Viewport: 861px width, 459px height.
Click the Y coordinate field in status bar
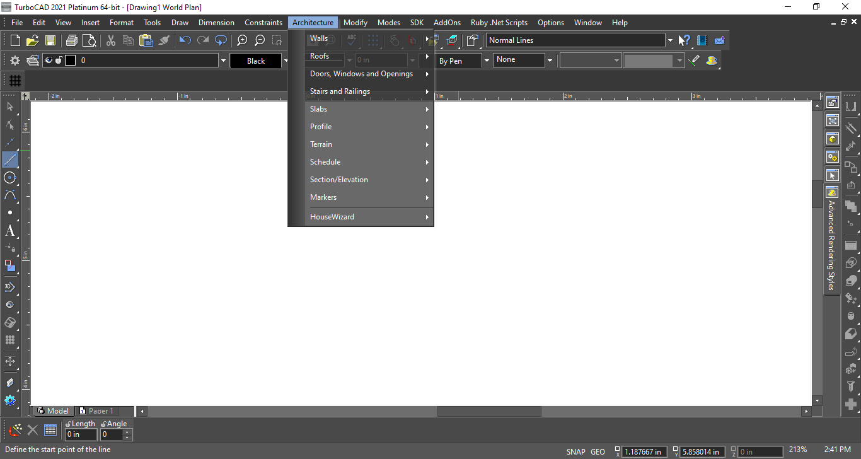tap(702, 451)
